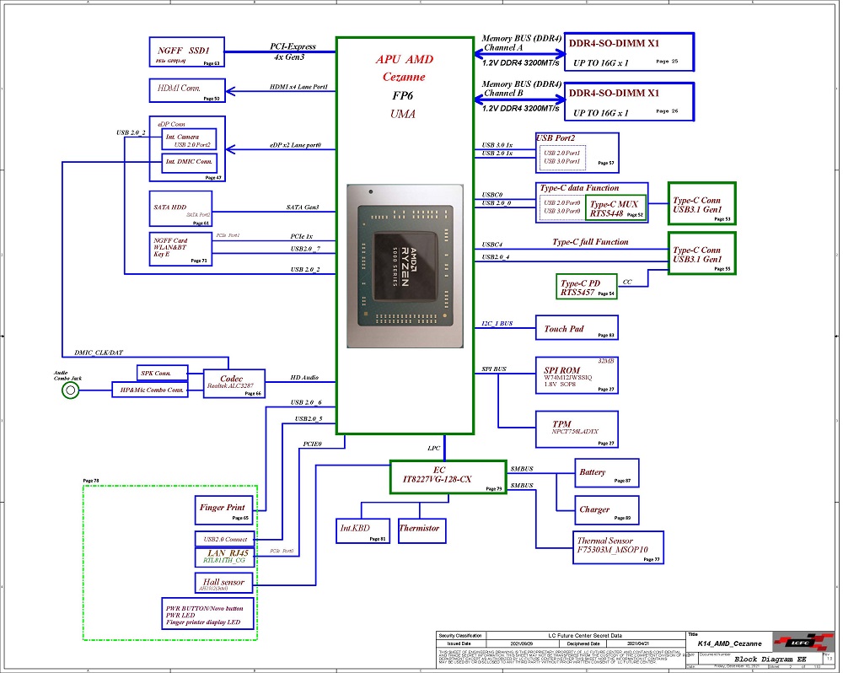843x673 pixels.
Task: Click the I2C_1 BUS label
Action: [x=497, y=323]
